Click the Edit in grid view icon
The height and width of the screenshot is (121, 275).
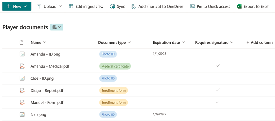[71, 6]
